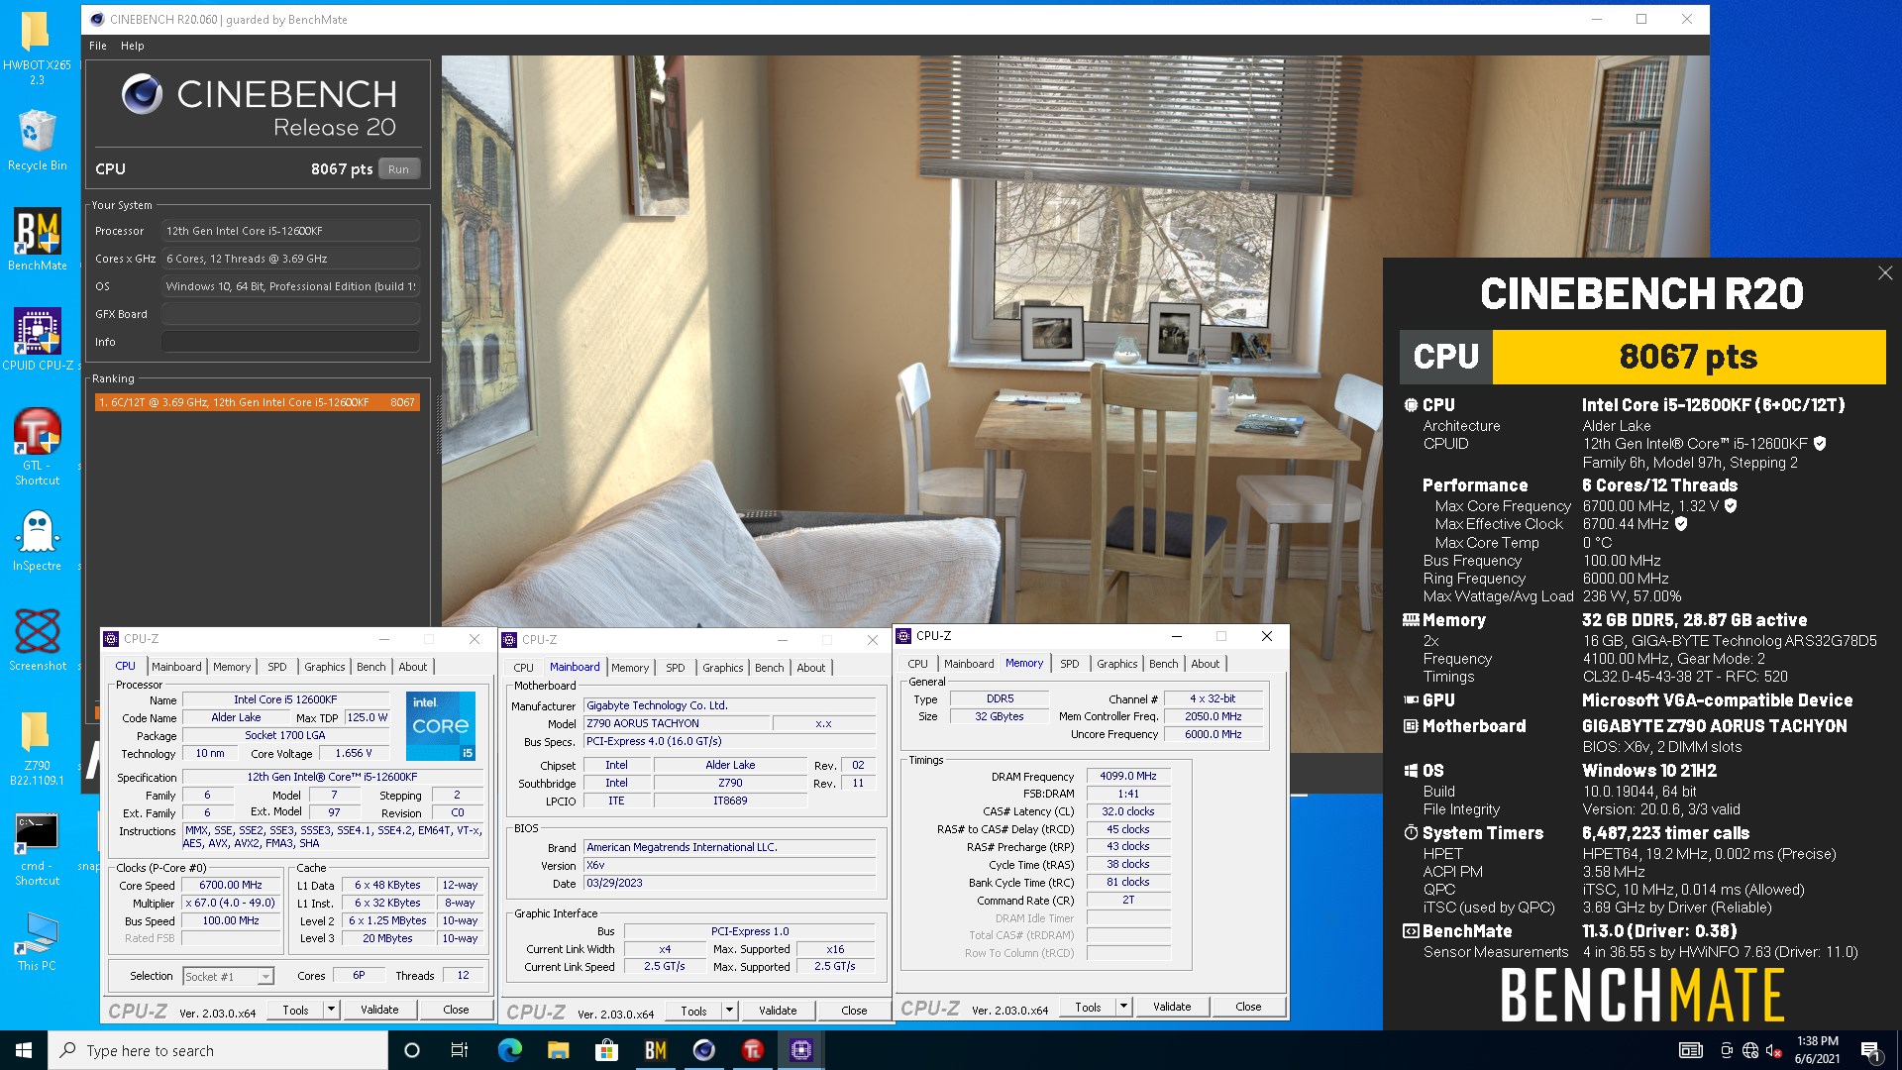Click Tools button in left CPU-Z

pos(295,1010)
